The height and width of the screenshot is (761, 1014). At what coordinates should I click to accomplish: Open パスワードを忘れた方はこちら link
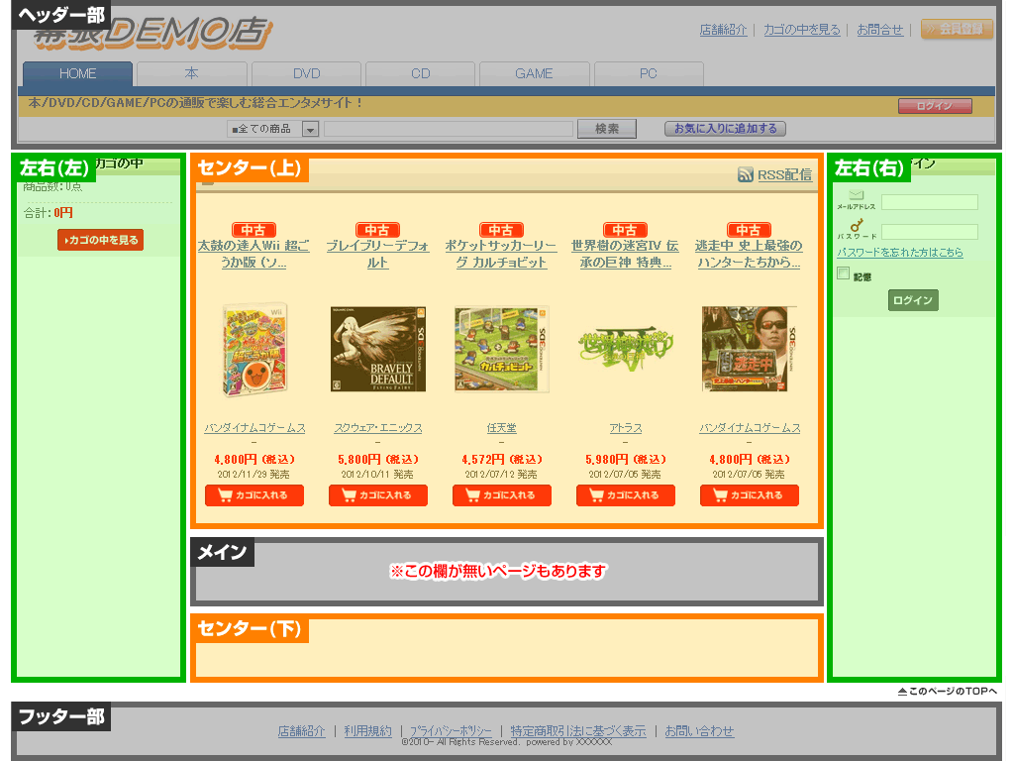[900, 253]
